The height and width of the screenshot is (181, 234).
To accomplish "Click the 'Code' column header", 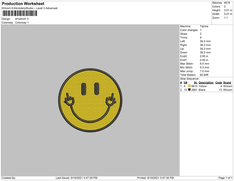I will (219, 83).
